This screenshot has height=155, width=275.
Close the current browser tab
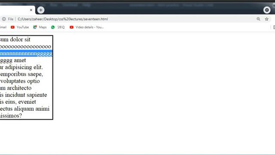pos(31,10)
